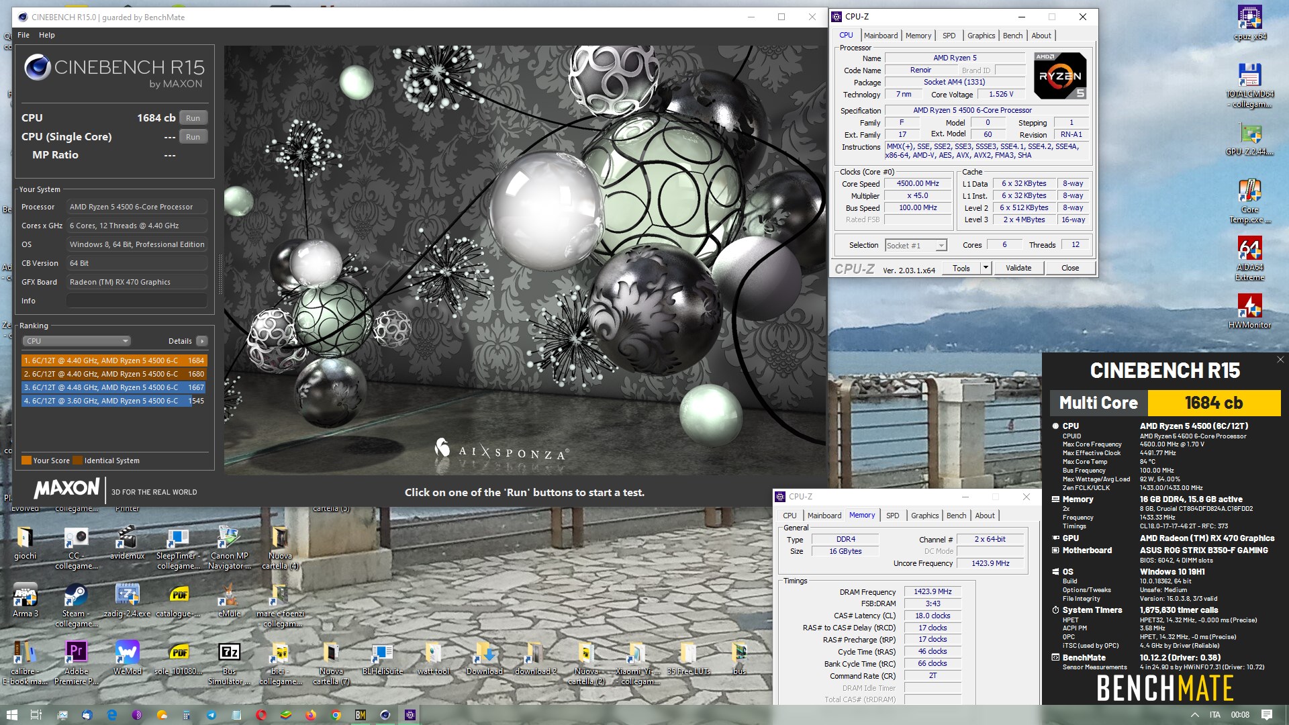The width and height of the screenshot is (1289, 725).
Task: Select the eMule desktop icon
Action: [x=229, y=600]
